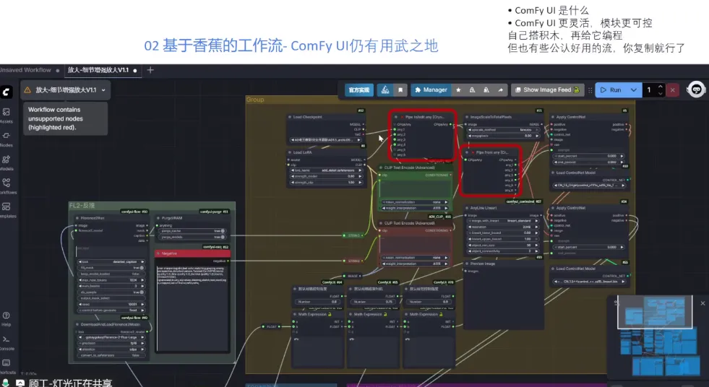The width and height of the screenshot is (709, 387).
Task: Open the Manager button
Action: coord(431,90)
